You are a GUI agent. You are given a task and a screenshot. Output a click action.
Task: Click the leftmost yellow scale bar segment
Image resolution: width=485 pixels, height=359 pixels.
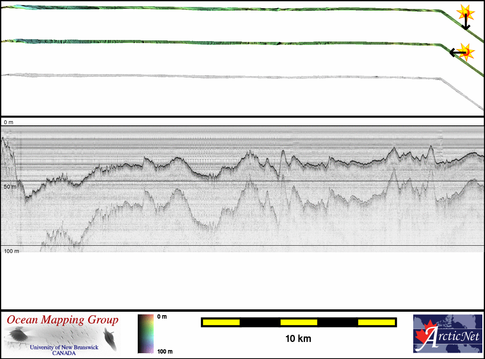[x=221, y=322]
